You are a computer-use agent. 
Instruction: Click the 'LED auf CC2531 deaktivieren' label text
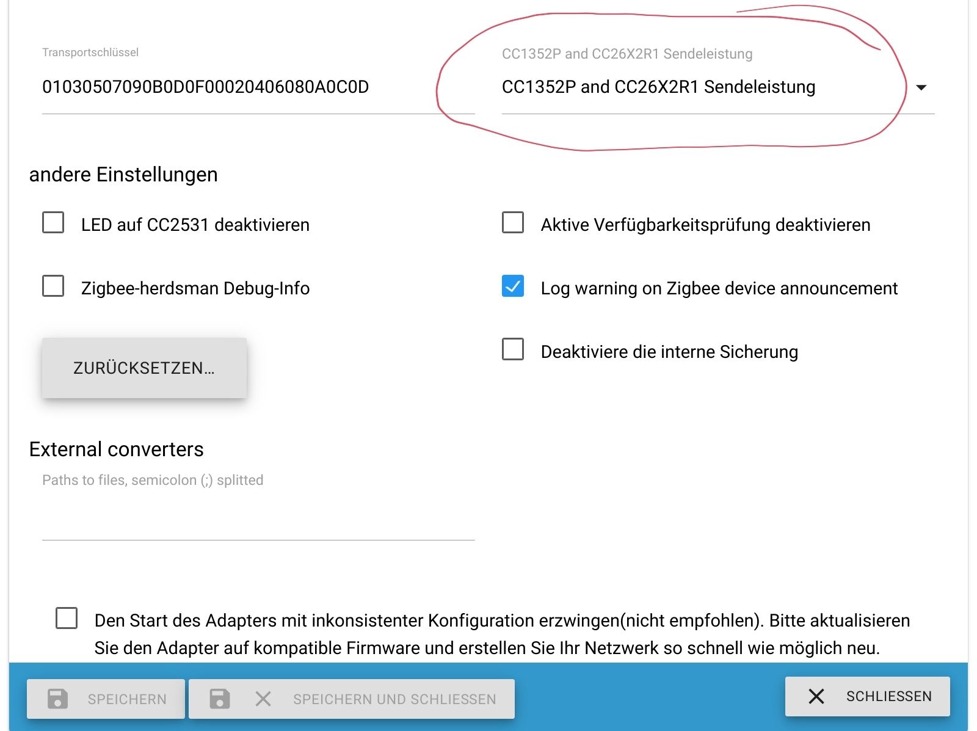[195, 225]
